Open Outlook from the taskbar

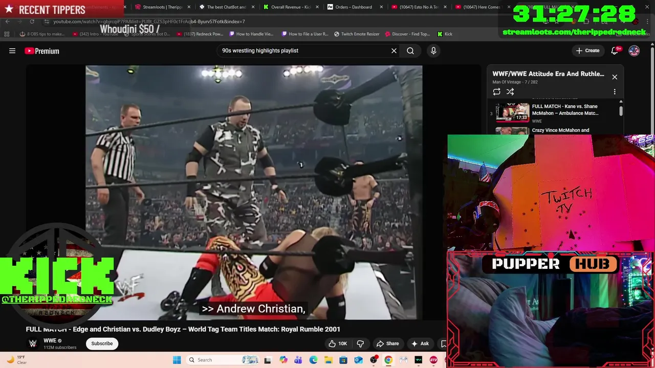[x=359, y=360]
